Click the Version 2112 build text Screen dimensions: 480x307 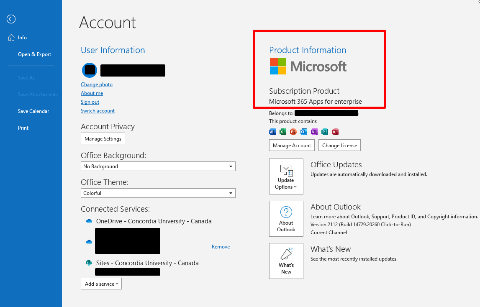tap(361, 224)
